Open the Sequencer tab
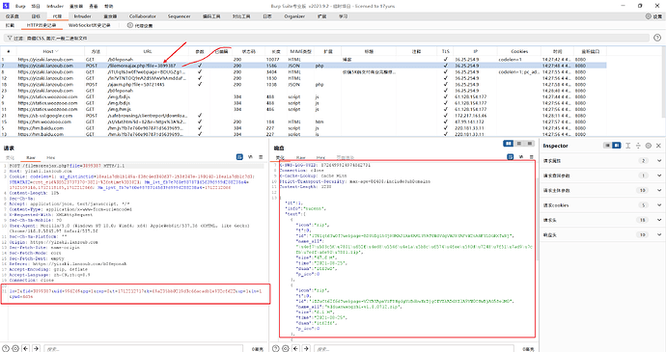666x352 pixels. pos(179,16)
